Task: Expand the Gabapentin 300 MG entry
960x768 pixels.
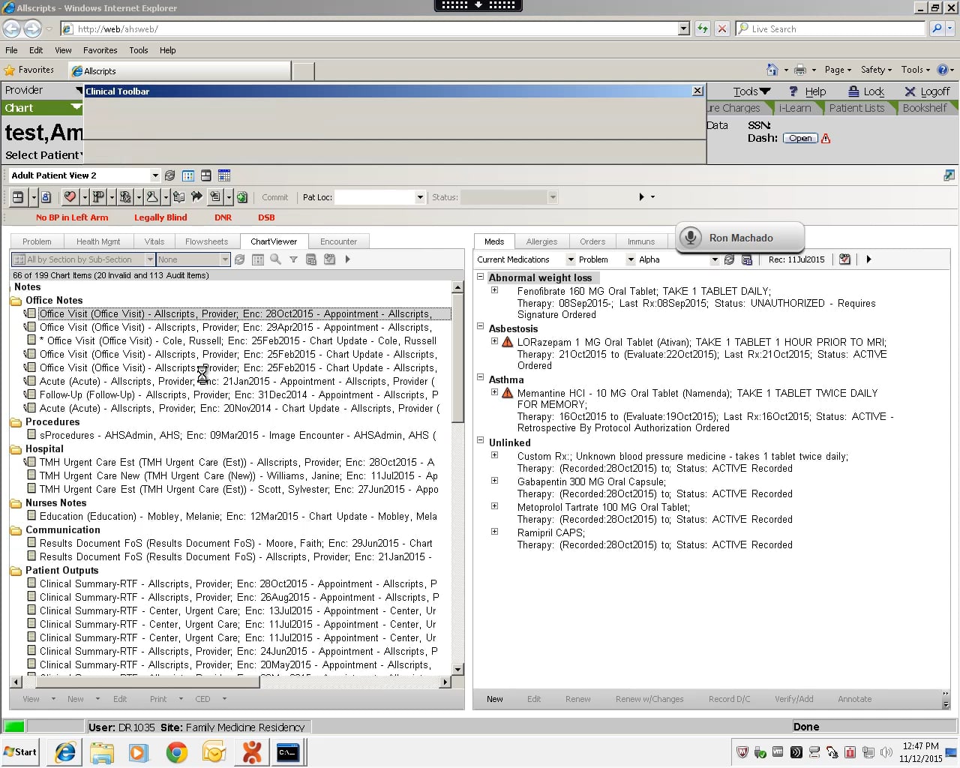Action: coord(494,481)
